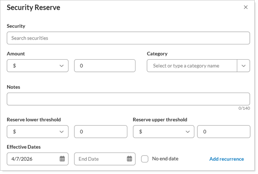Viewport: 258px width, 174px height.
Task: Click the End Date text field
Action: [99, 159]
